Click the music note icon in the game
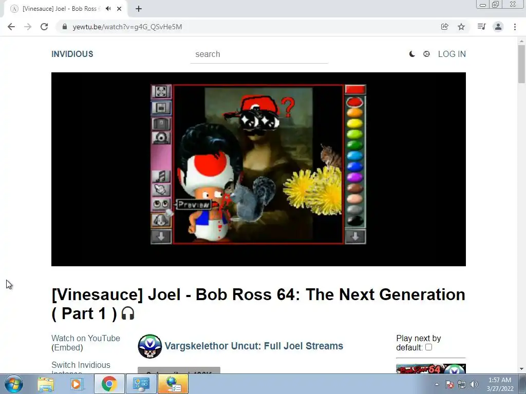526x394 pixels. [161, 176]
